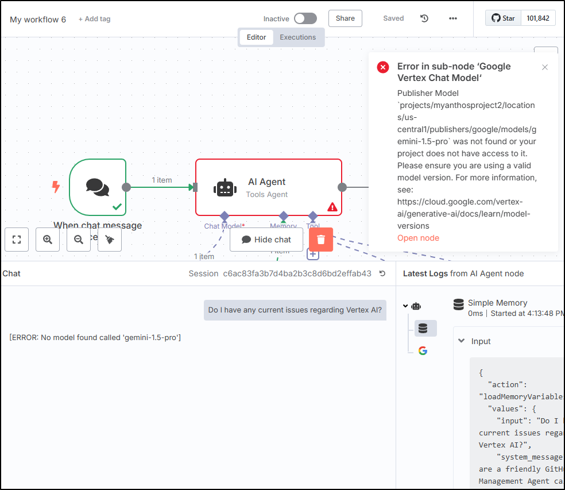Image resolution: width=565 pixels, height=490 pixels.
Task: Click the user message about Vertex AI
Action: pyautogui.click(x=295, y=310)
